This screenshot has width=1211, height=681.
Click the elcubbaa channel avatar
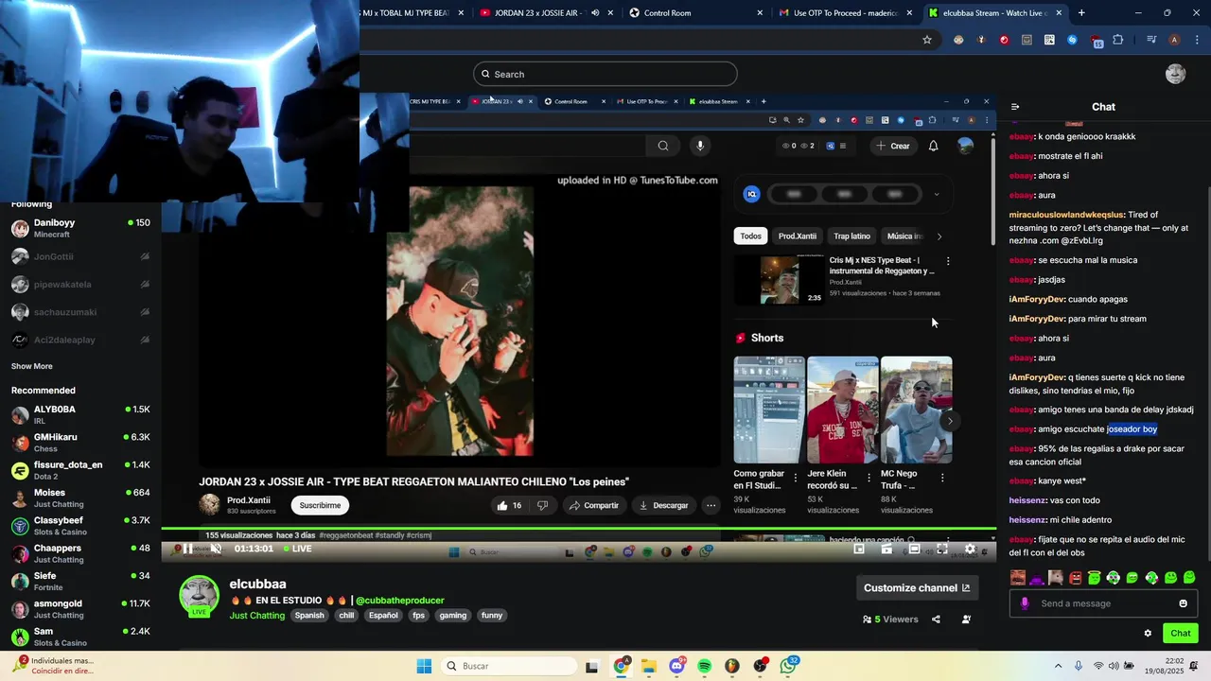coord(200,596)
